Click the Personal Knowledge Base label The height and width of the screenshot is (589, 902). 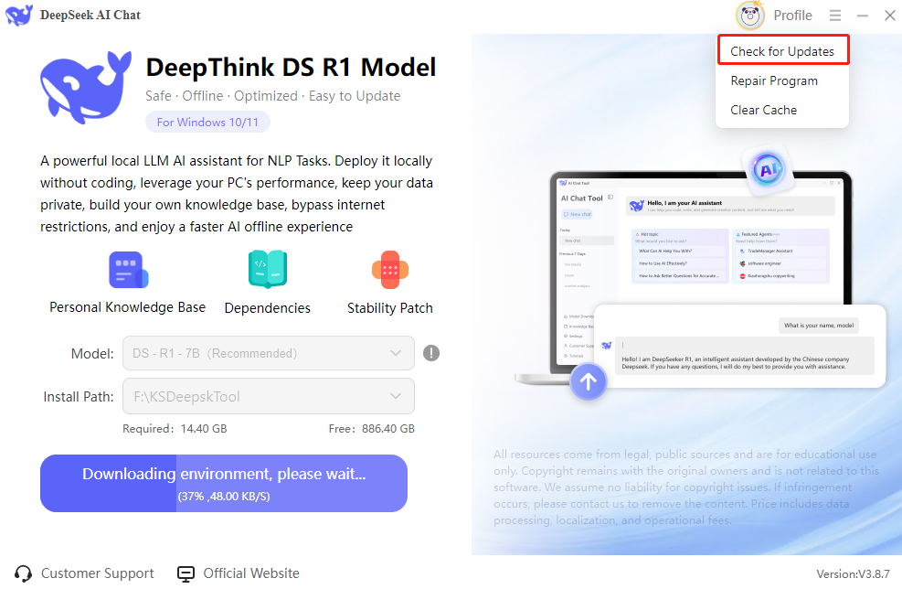(127, 307)
